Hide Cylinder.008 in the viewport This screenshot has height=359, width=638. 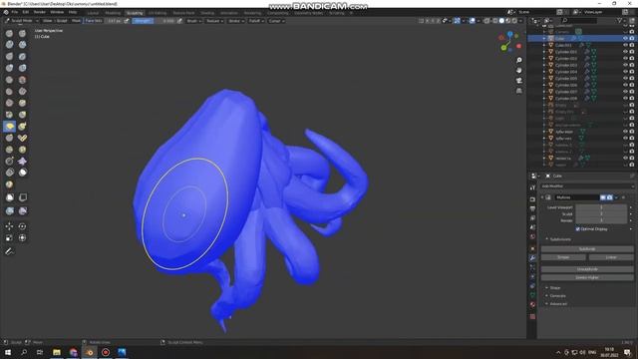[x=625, y=98]
